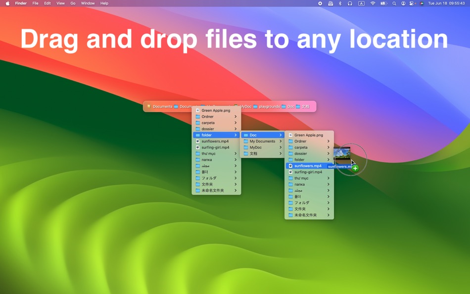The width and height of the screenshot is (470, 294).
Task: Click the screen recording circle icon in menu bar
Action: [320, 3]
